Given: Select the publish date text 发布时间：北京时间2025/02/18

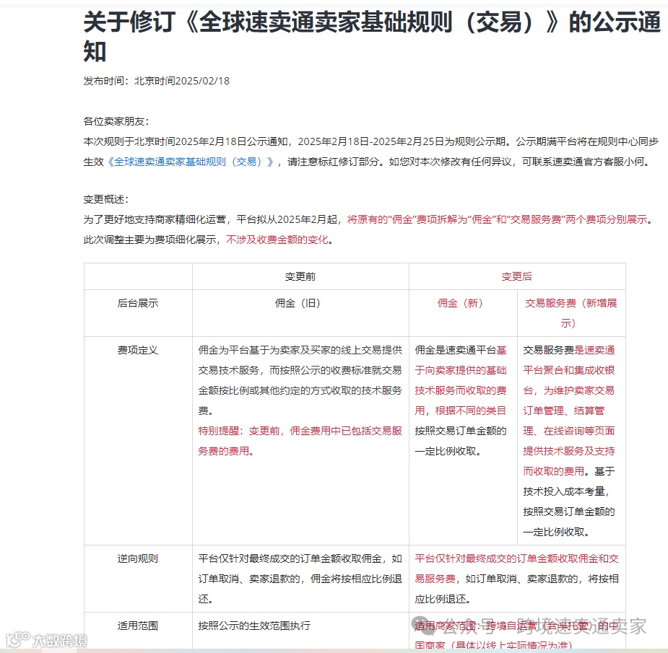Looking at the screenshot, I should (157, 81).
